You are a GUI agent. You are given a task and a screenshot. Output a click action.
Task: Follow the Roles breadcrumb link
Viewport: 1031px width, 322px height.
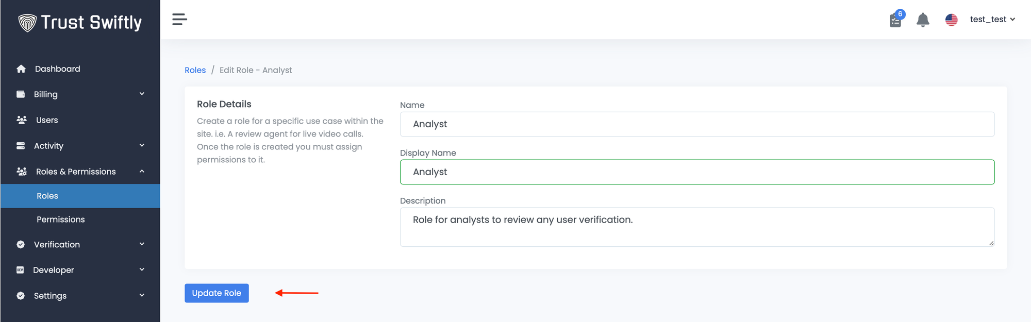(x=195, y=70)
